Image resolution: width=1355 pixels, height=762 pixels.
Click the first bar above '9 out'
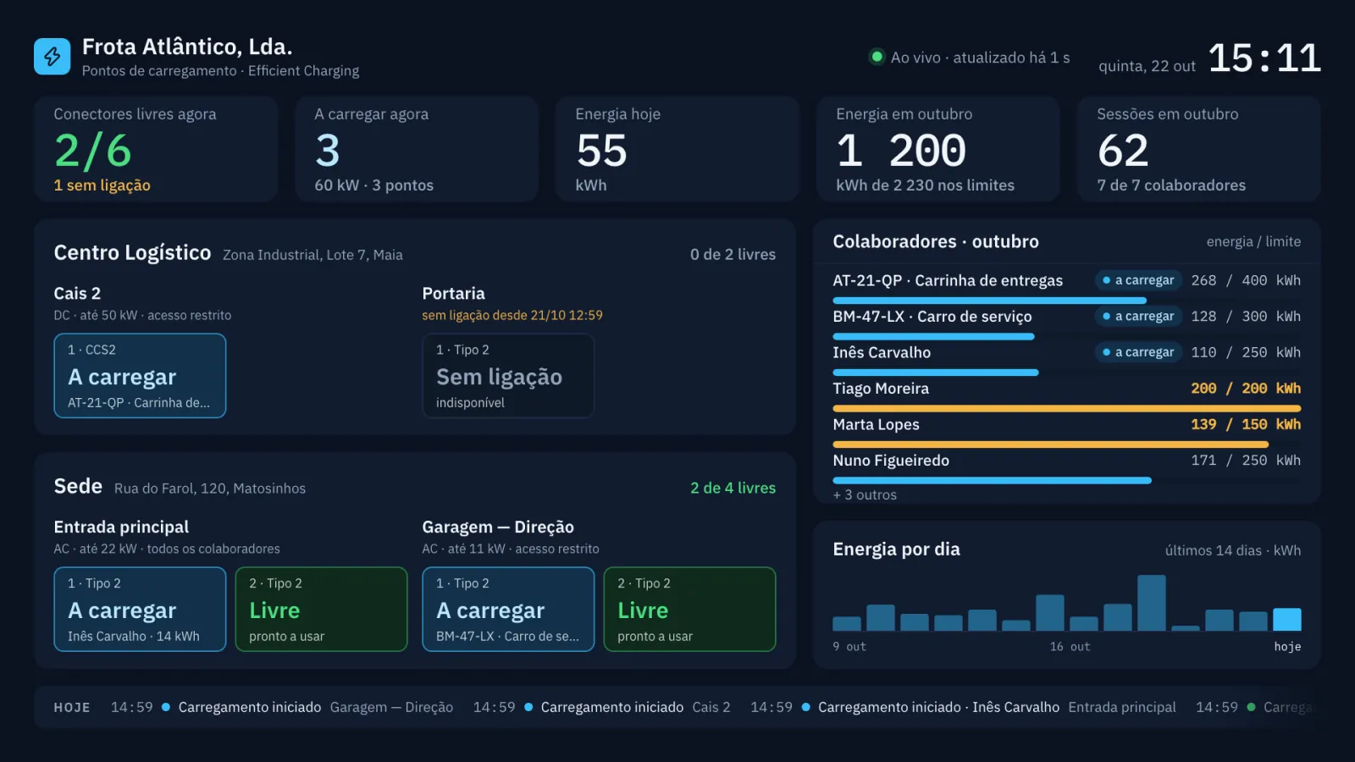pyautogui.click(x=847, y=624)
